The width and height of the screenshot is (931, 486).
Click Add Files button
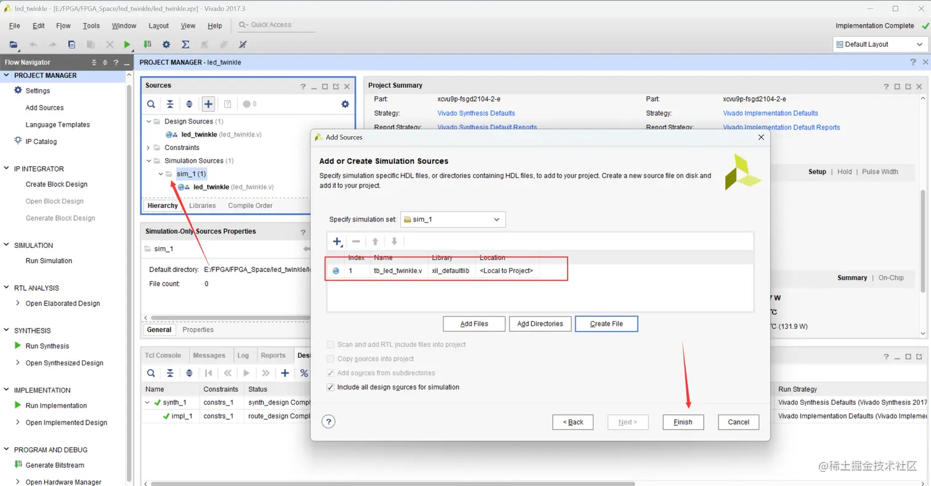(474, 324)
